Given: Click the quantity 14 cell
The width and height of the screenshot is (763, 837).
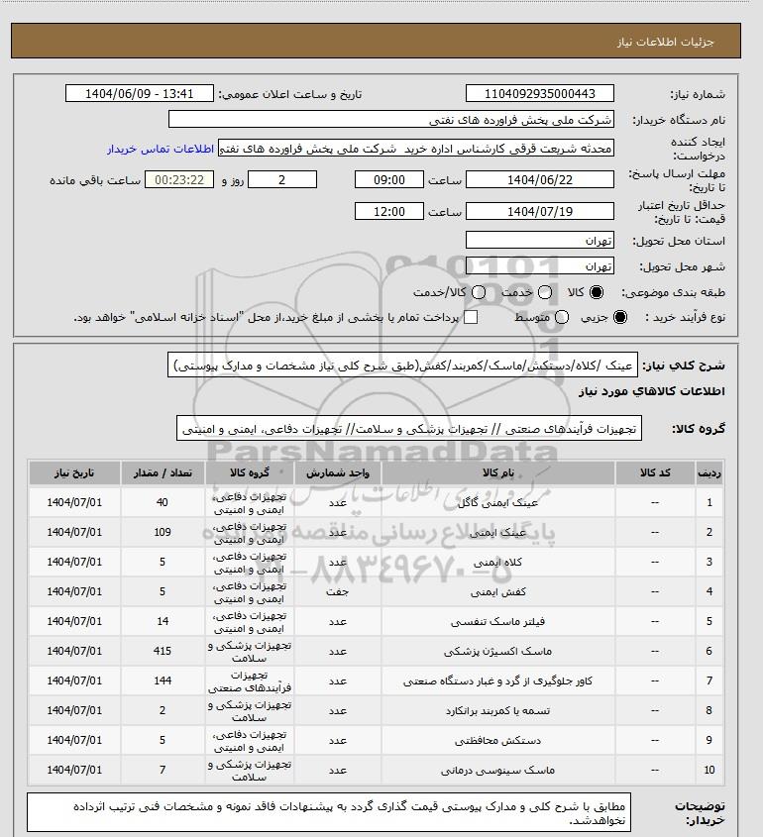Looking at the screenshot, I should pyautogui.click(x=163, y=622).
